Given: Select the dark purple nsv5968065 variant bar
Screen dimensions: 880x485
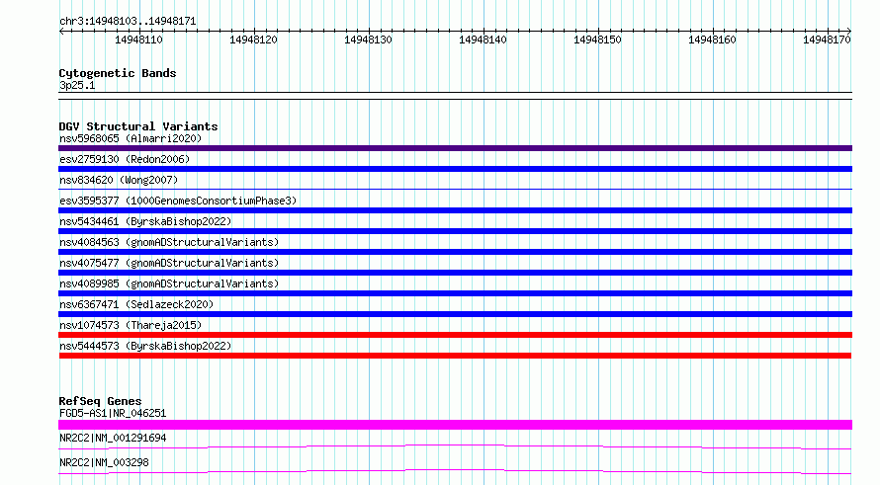Looking at the screenshot, I should coord(455,148).
